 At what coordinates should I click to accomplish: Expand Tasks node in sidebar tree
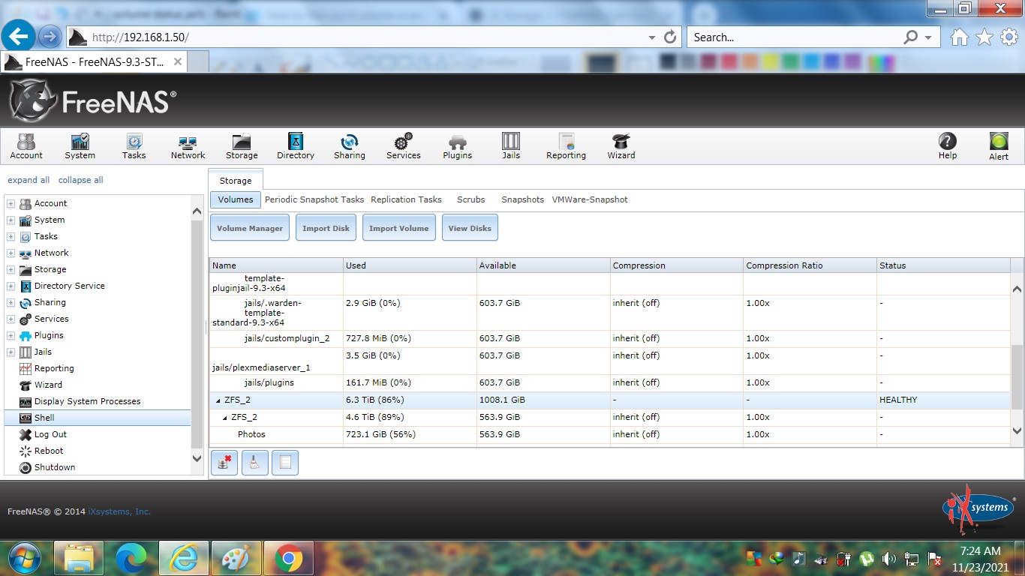(x=11, y=236)
